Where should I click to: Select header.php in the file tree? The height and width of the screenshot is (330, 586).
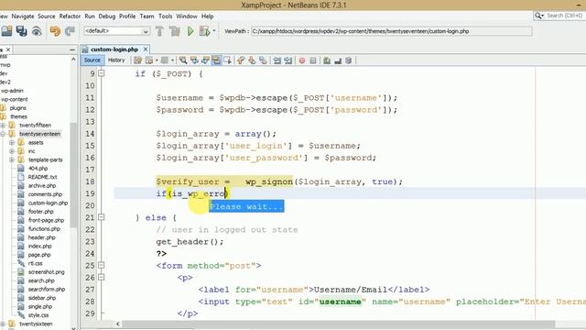pyautogui.click(x=41, y=237)
